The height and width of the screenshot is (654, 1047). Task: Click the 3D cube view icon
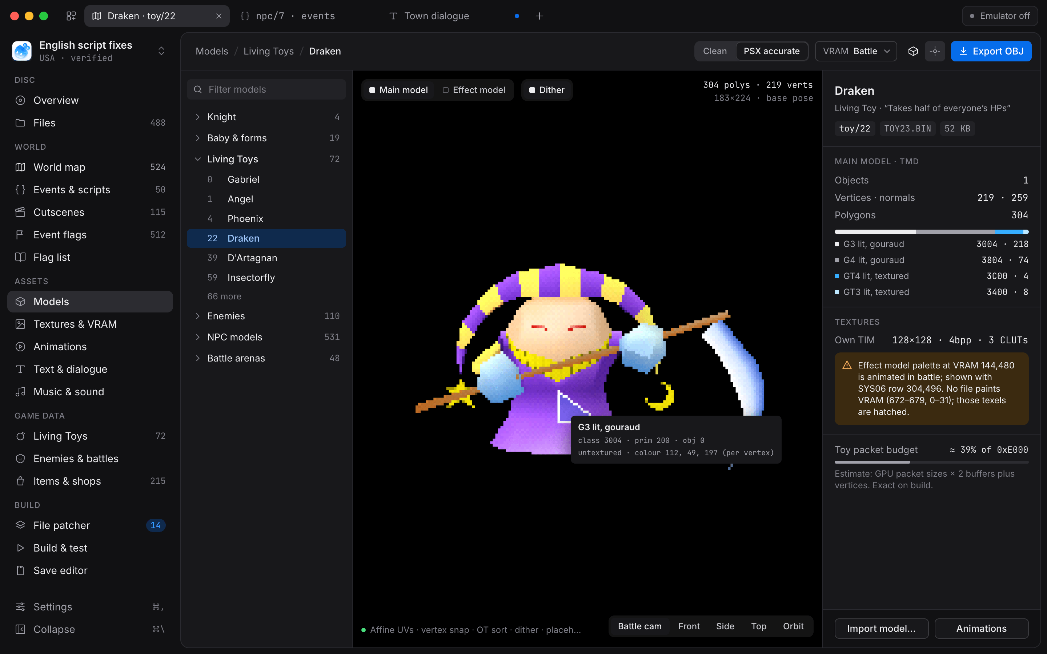tap(913, 51)
